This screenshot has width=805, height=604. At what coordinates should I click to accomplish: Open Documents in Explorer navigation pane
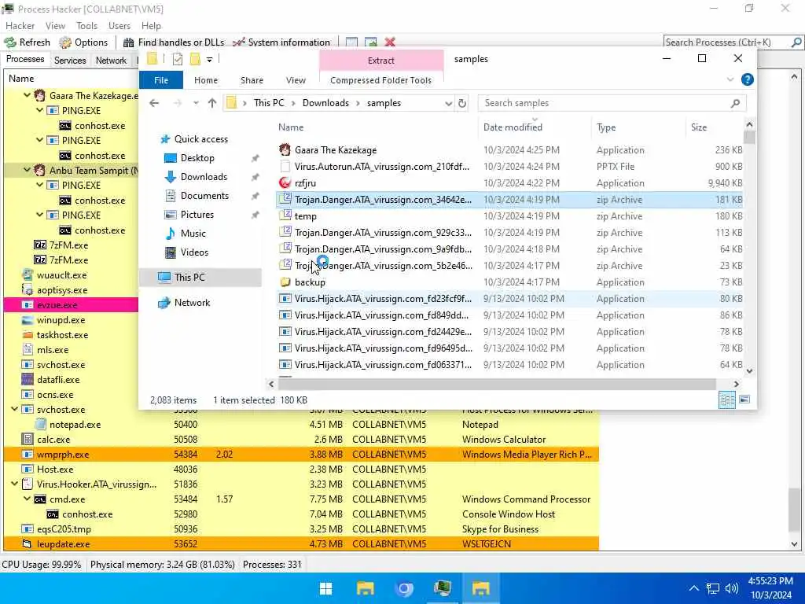[204, 196]
